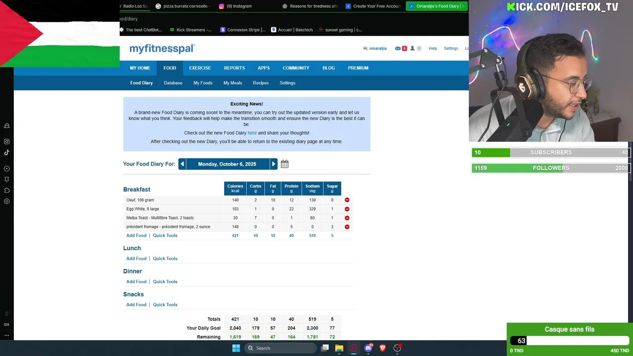Click Add Food under Snacks
Viewport: 633px width, 356px height.
[x=136, y=305]
